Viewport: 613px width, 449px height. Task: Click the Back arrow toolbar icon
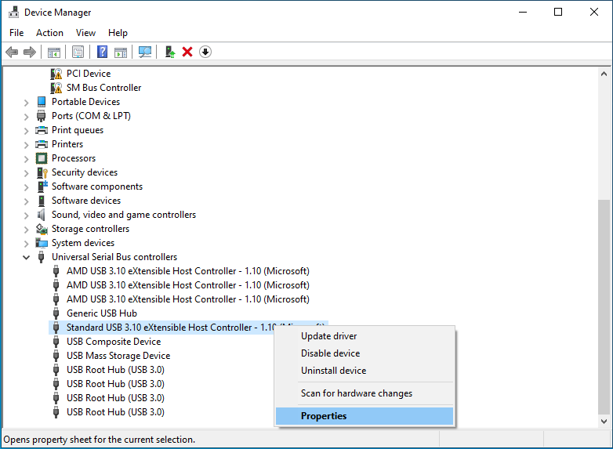coord(12,52)
